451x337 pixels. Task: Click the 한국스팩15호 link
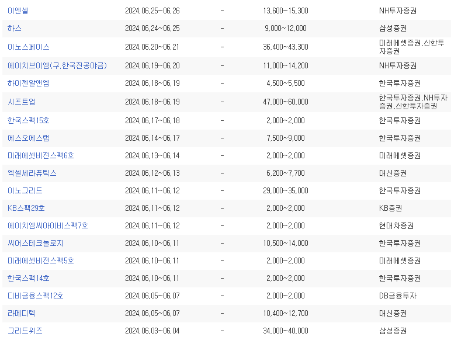tap(29, 121)
